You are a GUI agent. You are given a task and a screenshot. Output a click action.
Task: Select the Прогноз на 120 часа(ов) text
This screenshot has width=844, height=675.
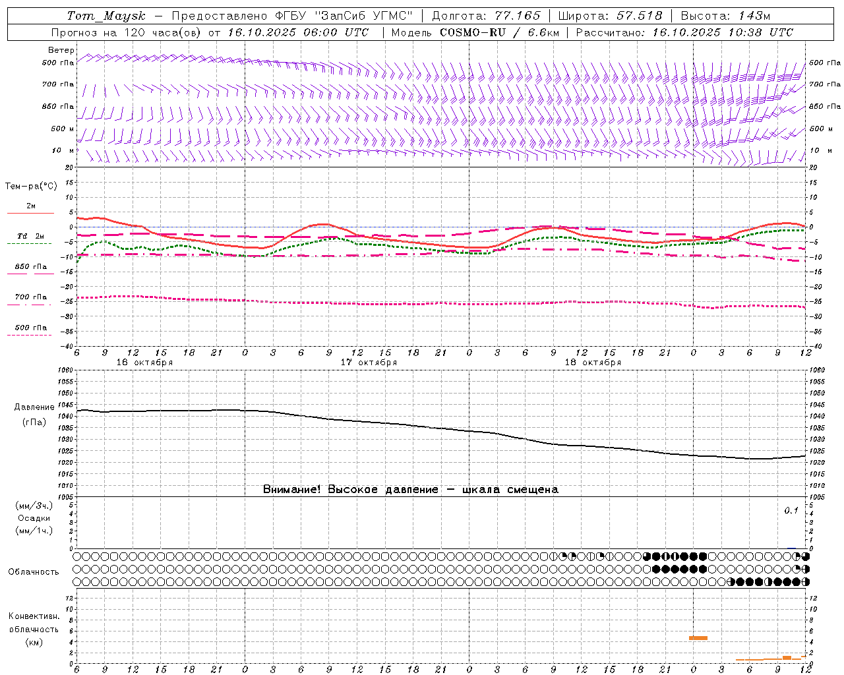127,32
